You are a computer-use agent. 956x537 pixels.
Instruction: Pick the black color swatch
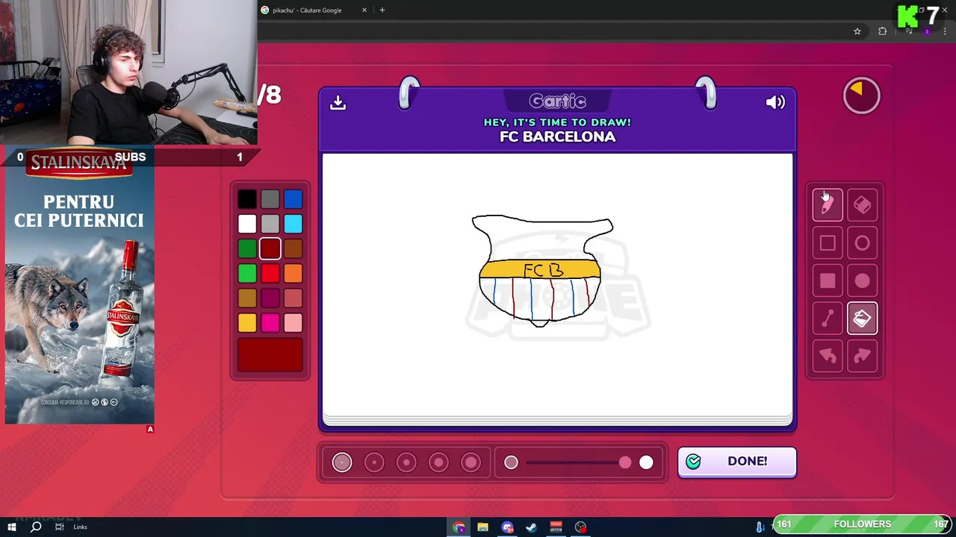pos(247,199)
